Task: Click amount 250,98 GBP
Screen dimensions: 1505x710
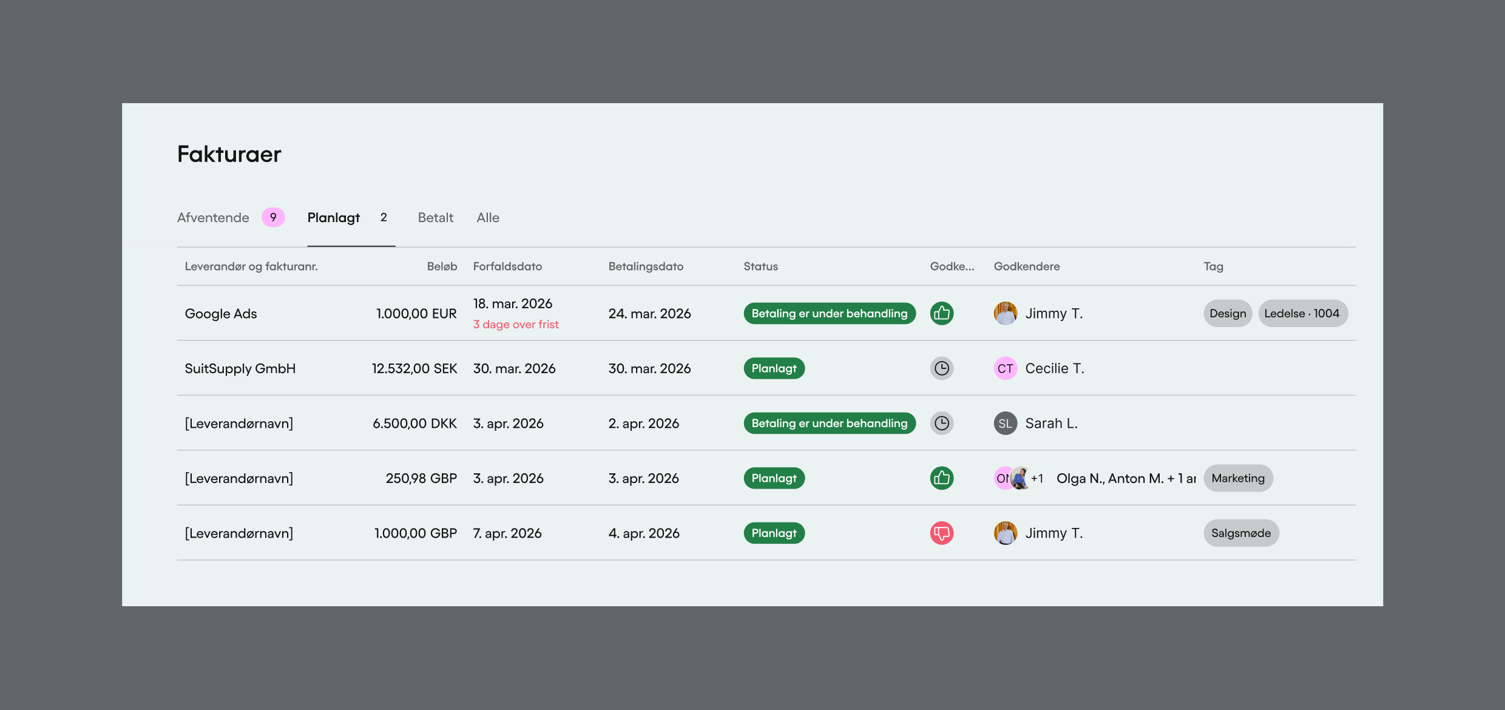Action: point(421,478)
